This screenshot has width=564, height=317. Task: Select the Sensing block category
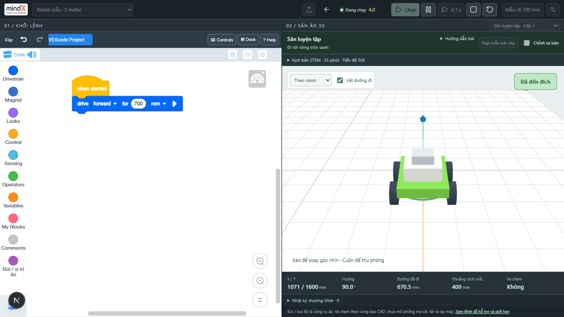click(13, 158)
